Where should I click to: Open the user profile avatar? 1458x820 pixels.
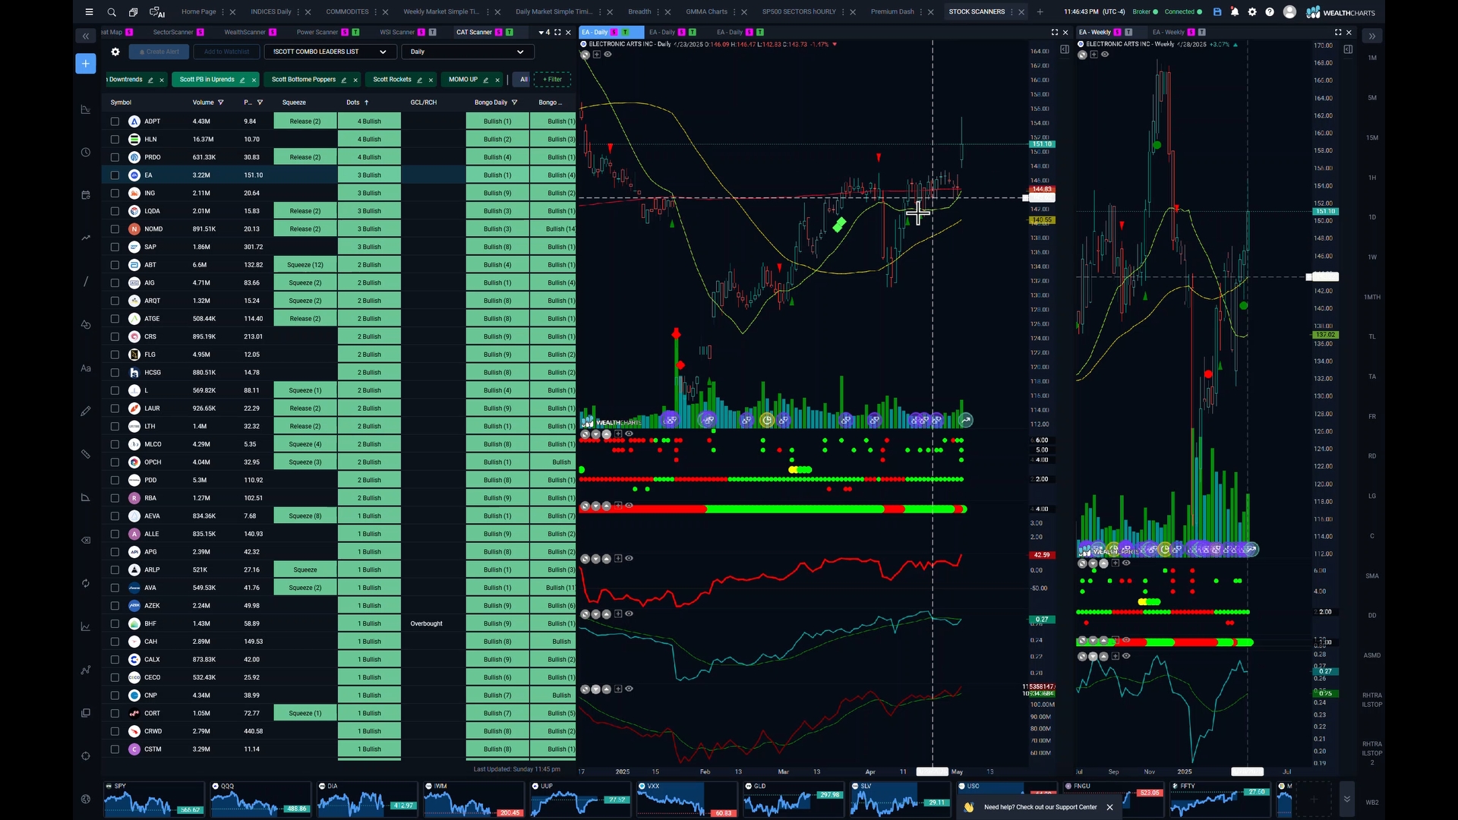1289,12
